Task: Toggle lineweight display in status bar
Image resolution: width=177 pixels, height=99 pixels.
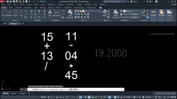Action: [86, 97]
